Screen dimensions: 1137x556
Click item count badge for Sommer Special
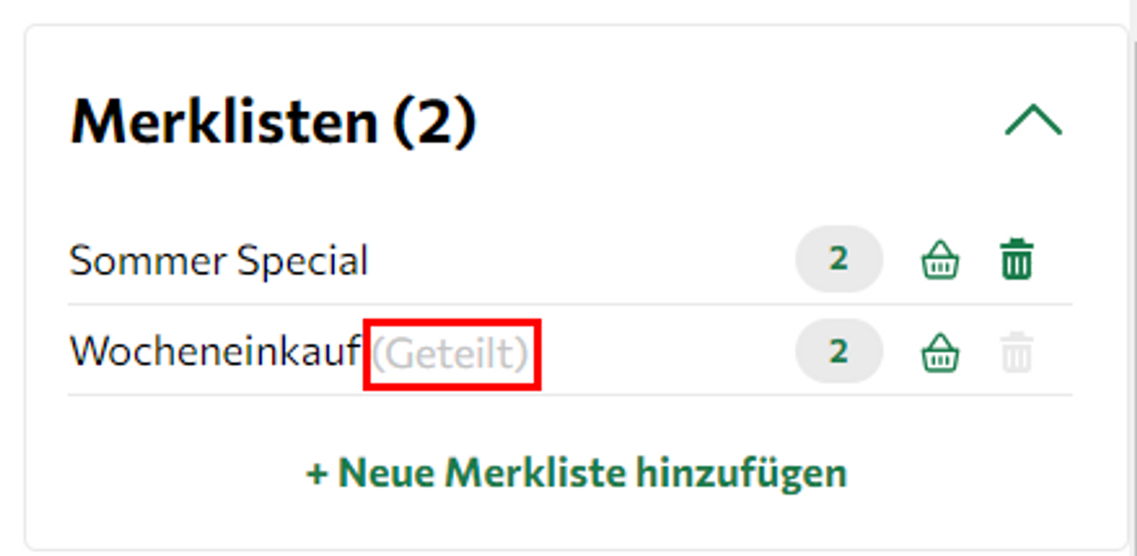tap(839, 259)
